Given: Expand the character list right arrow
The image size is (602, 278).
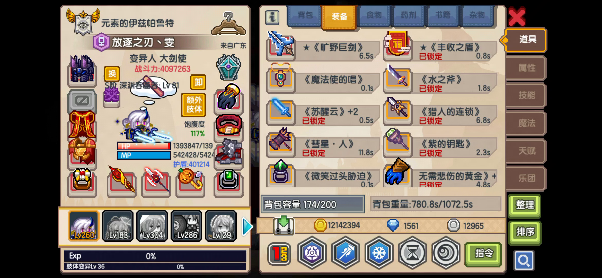Looking at the screenshot, I should pos(247,226).
